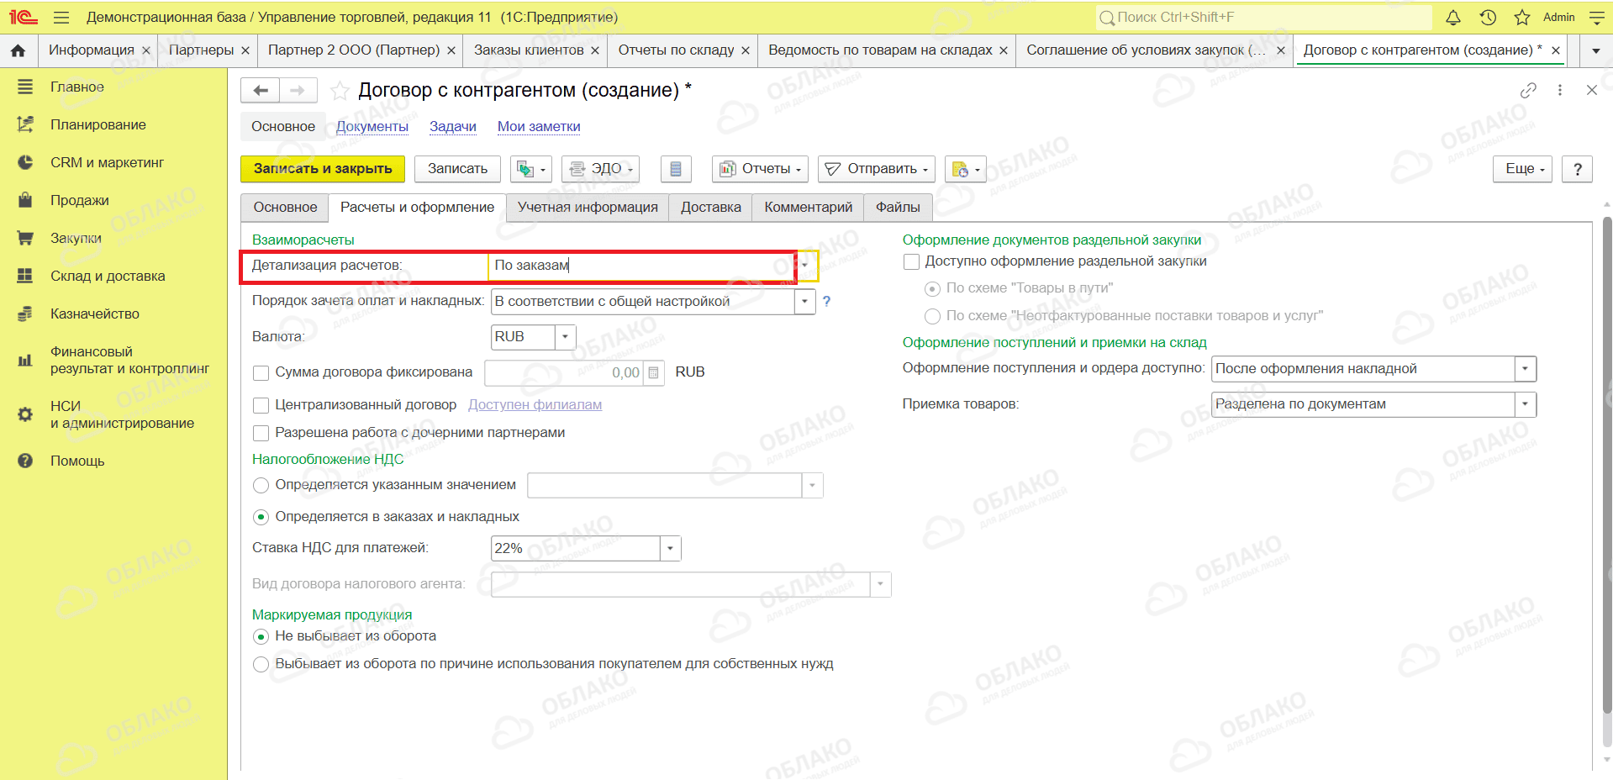
Task: Open the attached files icon dropdown
Action: click(965, 169)
